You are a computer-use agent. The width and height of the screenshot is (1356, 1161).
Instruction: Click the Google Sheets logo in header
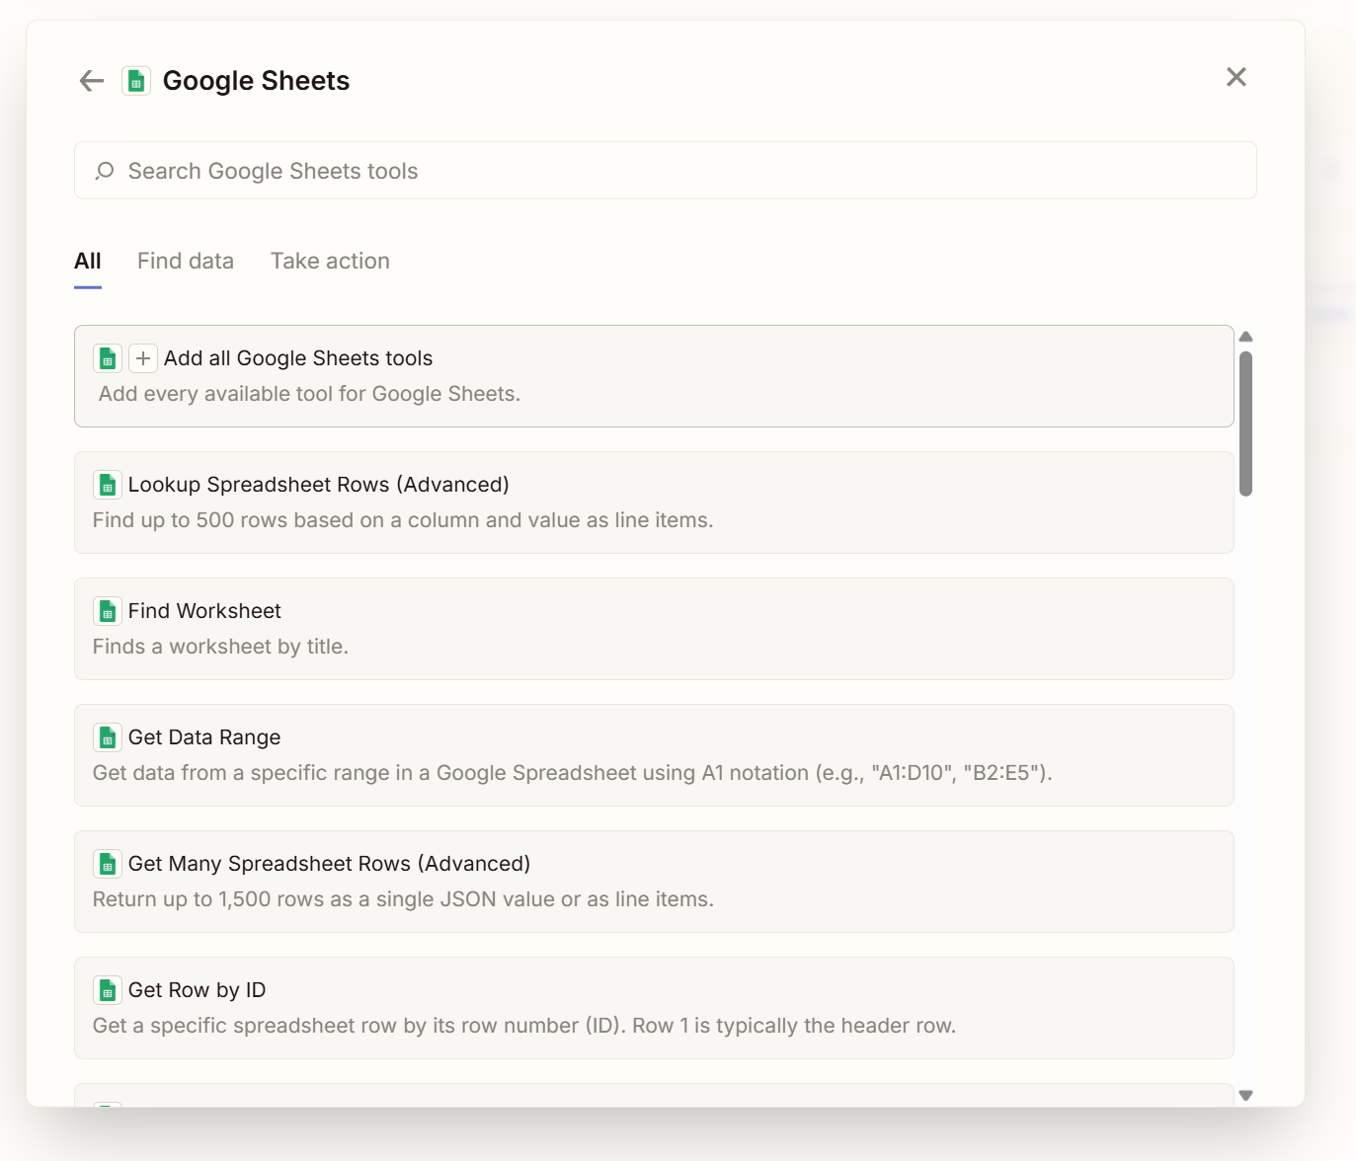[136, 81]
